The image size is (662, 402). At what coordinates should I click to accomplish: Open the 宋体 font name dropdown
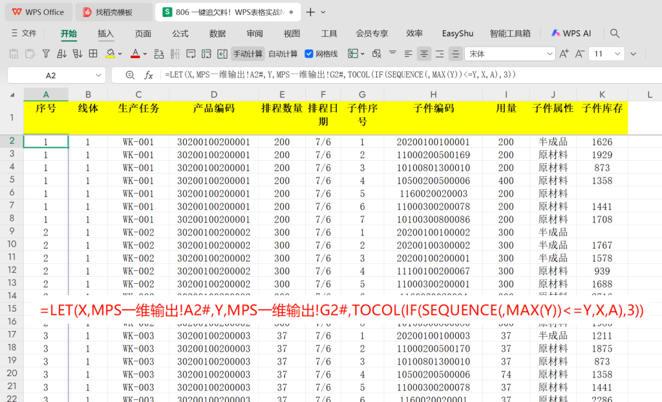pos(550,54)
